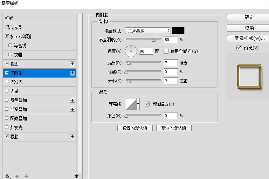
Task: Enable the 纹理 checkbox
Action: tap(10, 54)
